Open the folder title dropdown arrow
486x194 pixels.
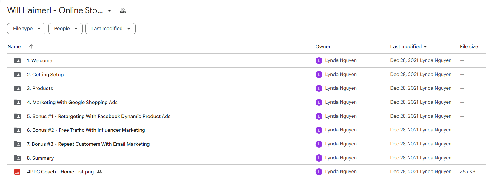click(110, 11)
